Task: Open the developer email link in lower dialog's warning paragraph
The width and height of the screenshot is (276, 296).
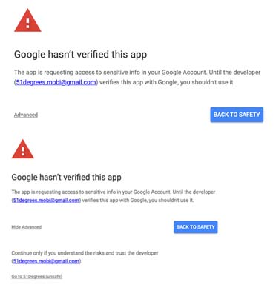Action: (46, 200)
